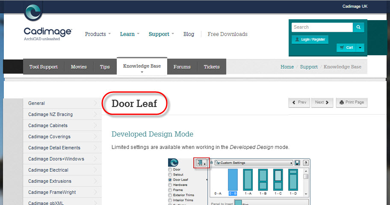Expand Cadimage Cabinets category
390x205 pixels.
pyautogui.click(x=62, y=125)
